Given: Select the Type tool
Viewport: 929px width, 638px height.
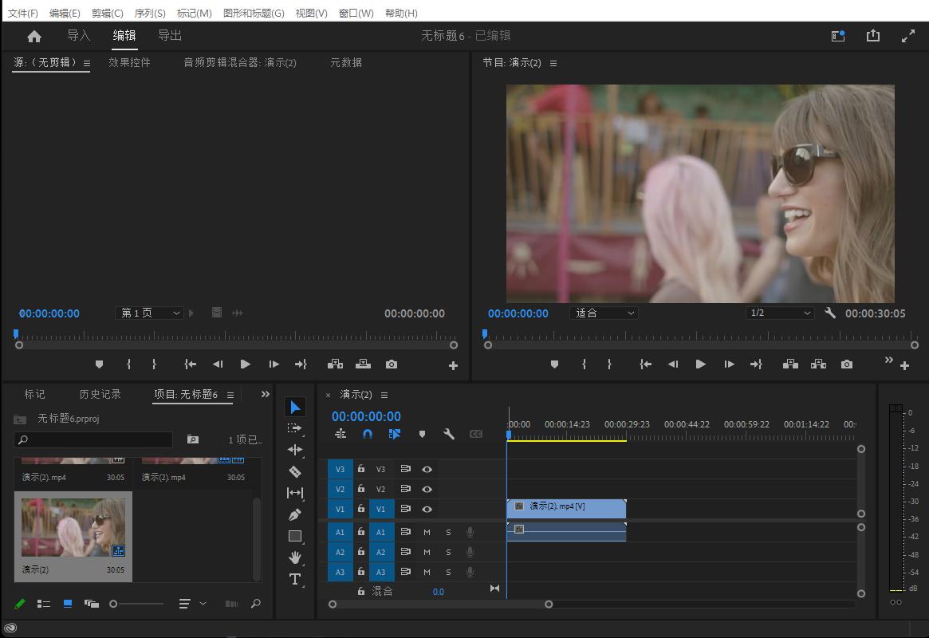Looking at the screenshot, I should [x=295, y=579].
